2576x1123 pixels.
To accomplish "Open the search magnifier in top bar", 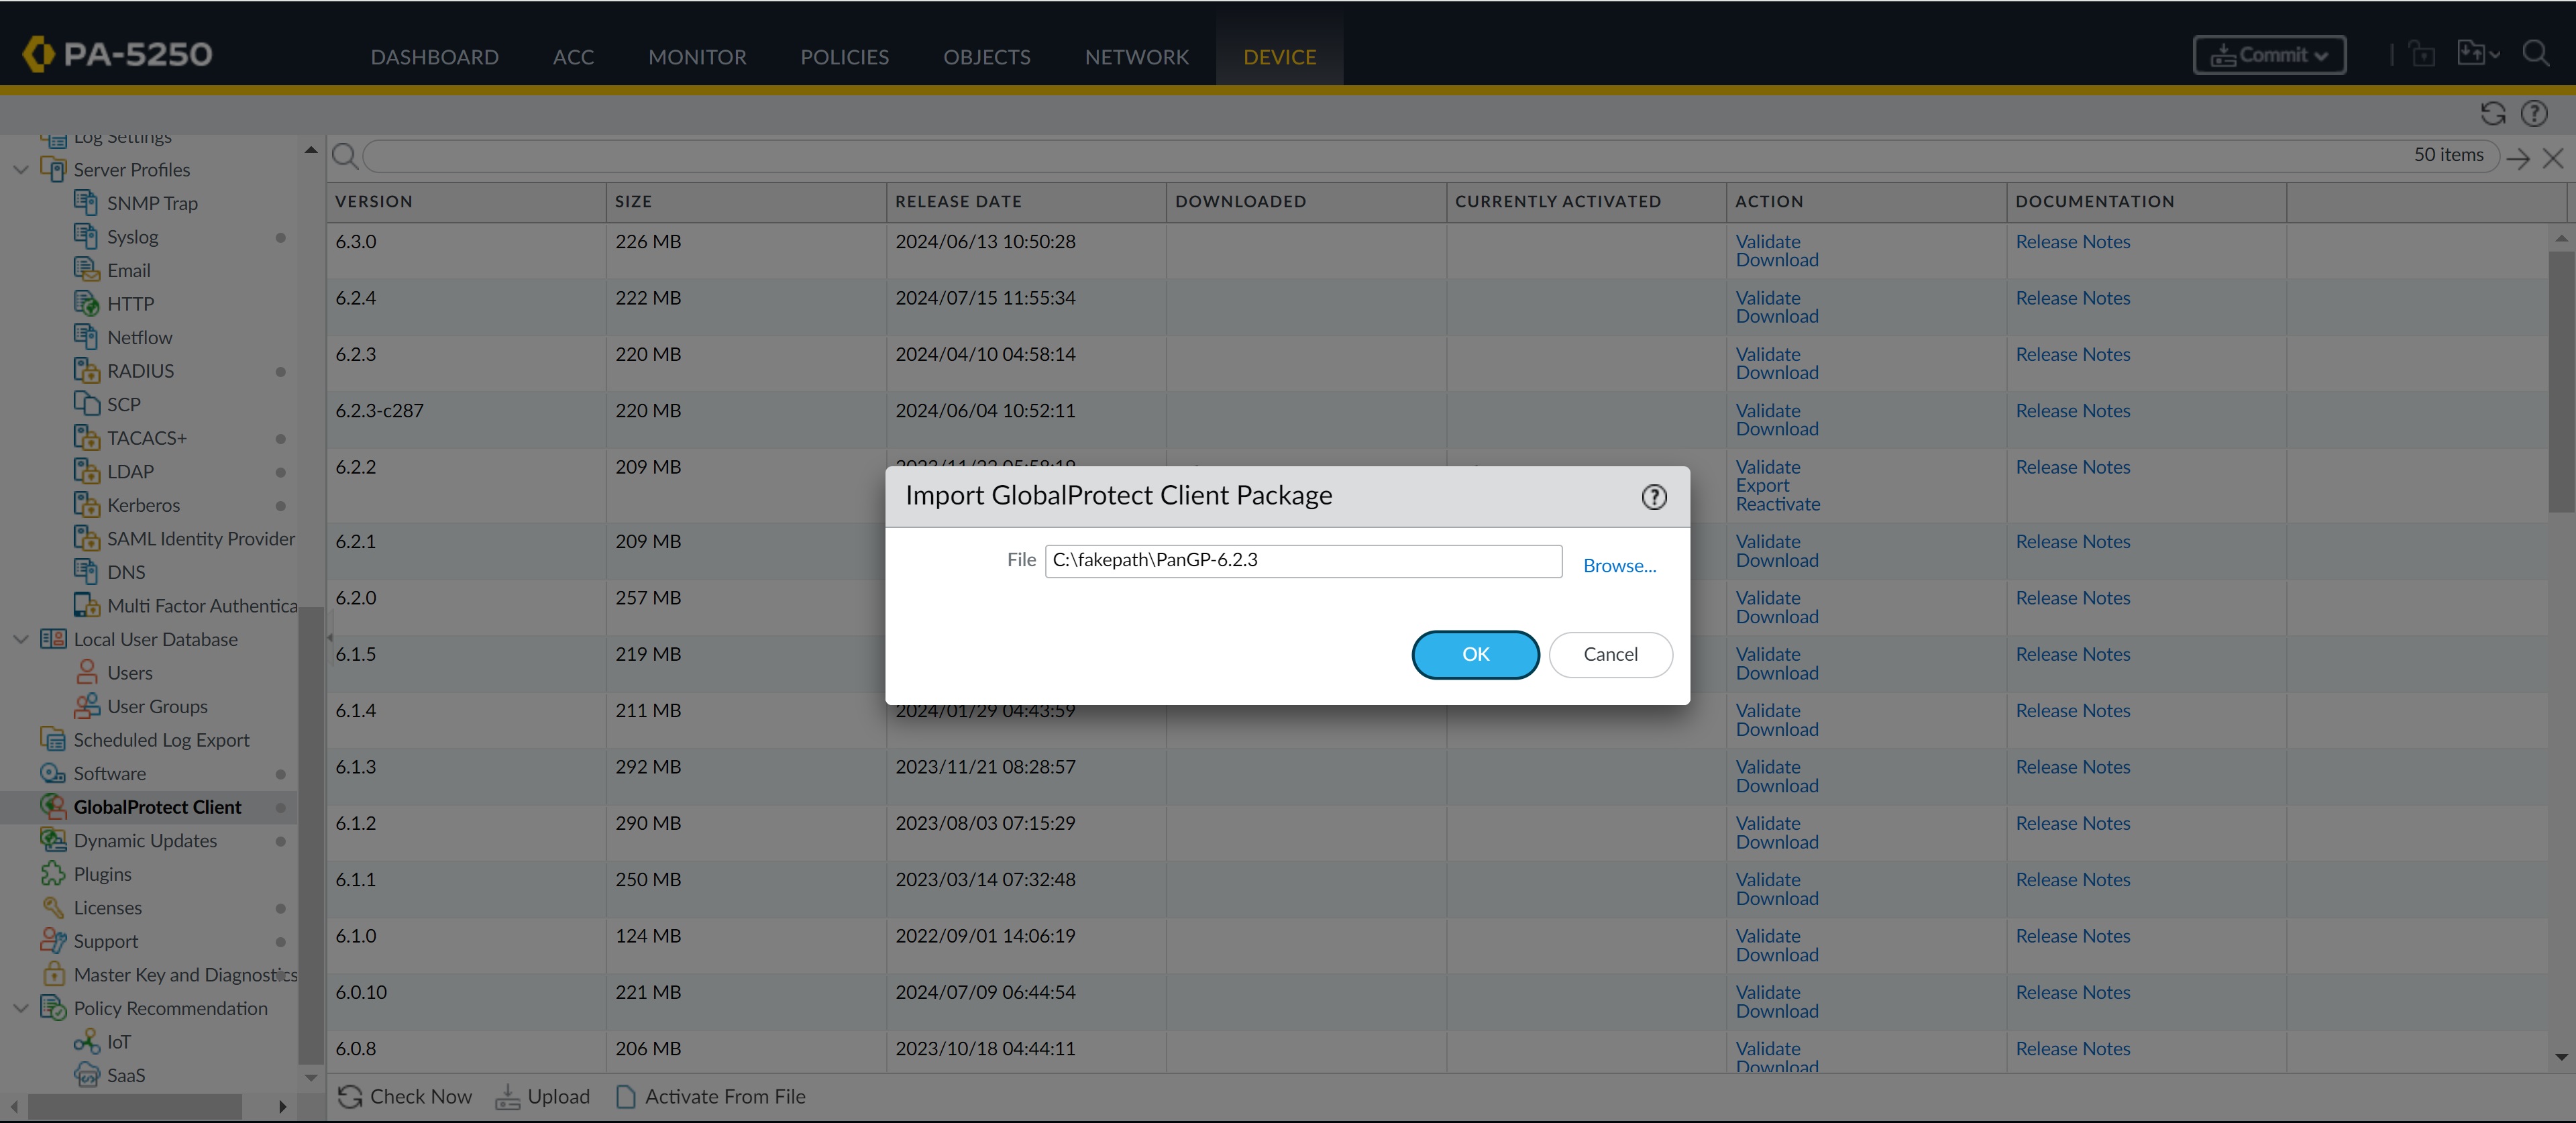I will [2535, 54].
